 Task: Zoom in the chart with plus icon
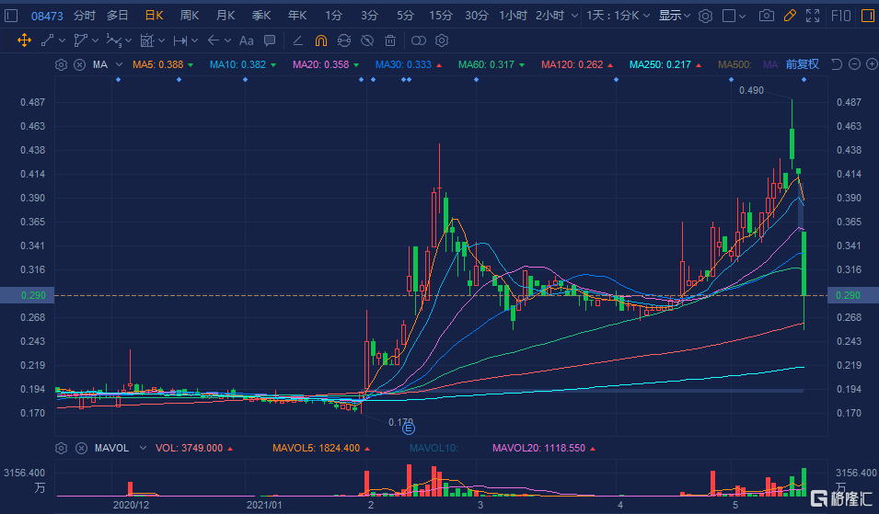click(871, 64)
